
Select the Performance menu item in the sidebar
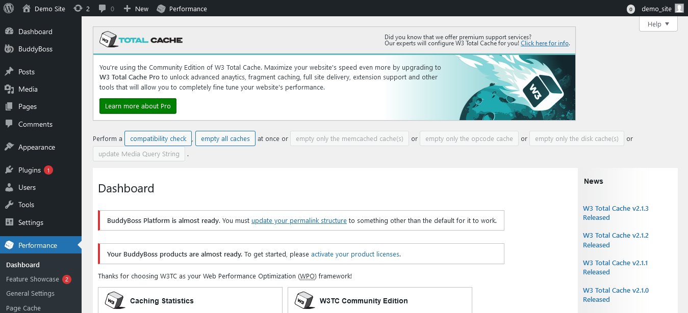[x=41, y=245]
